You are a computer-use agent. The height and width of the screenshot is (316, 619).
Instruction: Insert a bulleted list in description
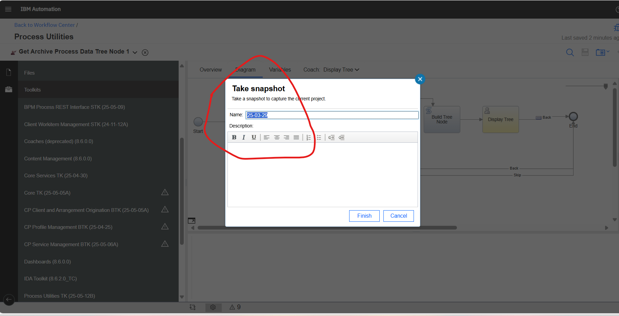point(319,137)
